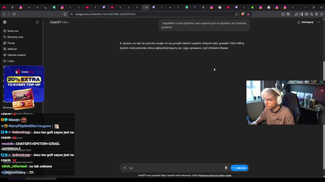Open Brave Shields lion icon

pos(243,14)
